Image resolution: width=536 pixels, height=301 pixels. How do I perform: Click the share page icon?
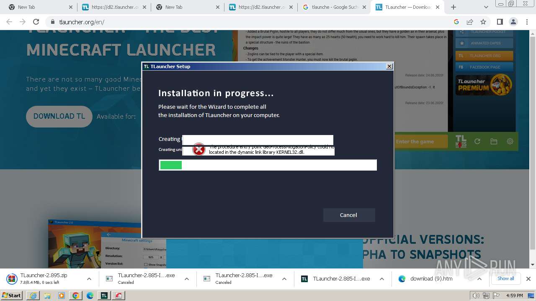[x=470, y=22]
